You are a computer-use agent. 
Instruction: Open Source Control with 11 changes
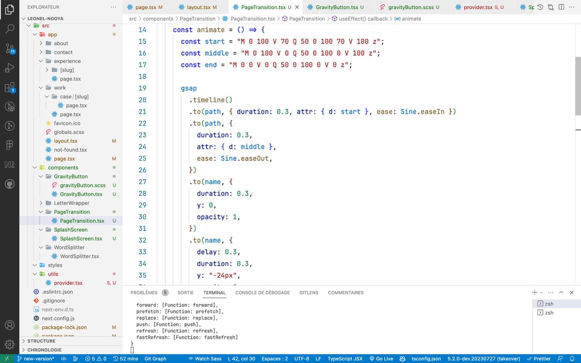click(10, 48)
